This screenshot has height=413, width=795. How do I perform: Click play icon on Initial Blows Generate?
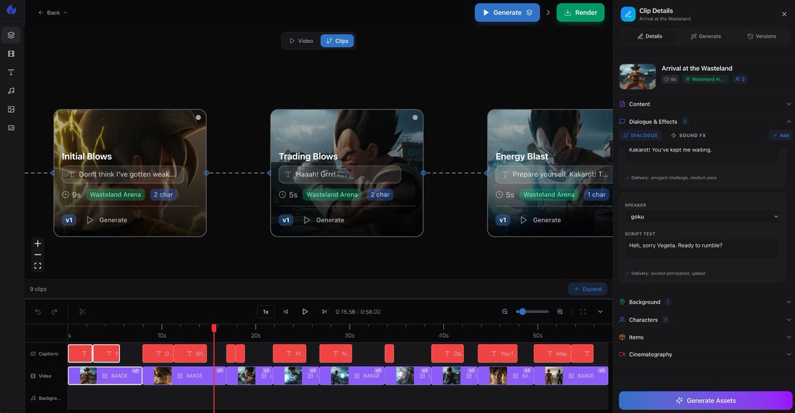point(90,220)
